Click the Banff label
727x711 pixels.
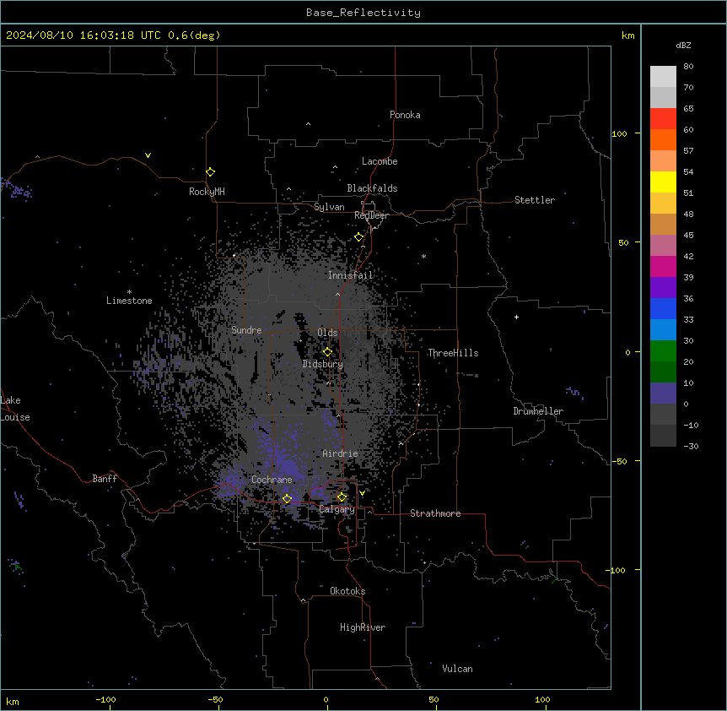(x=105, y=479)
